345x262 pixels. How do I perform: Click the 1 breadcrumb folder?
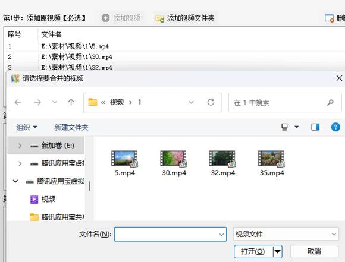click(140, 102)
